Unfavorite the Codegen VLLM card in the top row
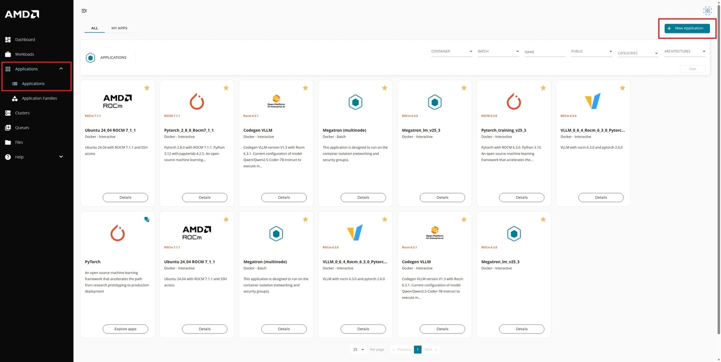Screen dimensions: 721x362 [305, 88]
